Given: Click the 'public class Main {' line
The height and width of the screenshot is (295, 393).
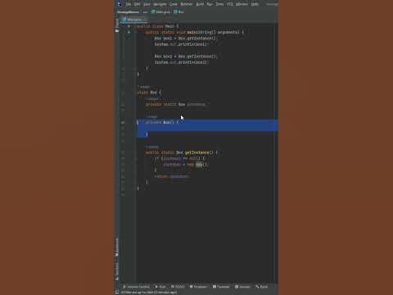Looking at the screenshot, I should [x=158, y=26].
